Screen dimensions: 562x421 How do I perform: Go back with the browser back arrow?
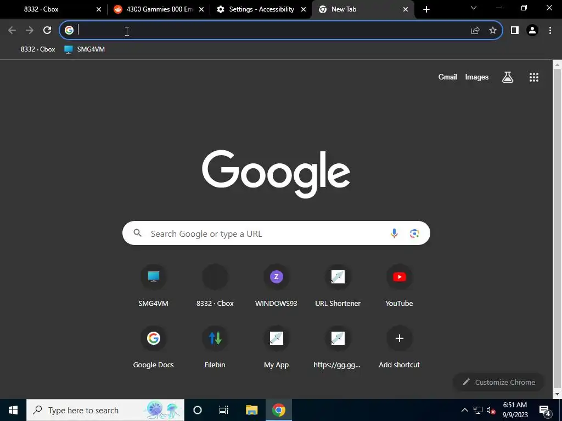pyautogui.click(x=12, y=31)
